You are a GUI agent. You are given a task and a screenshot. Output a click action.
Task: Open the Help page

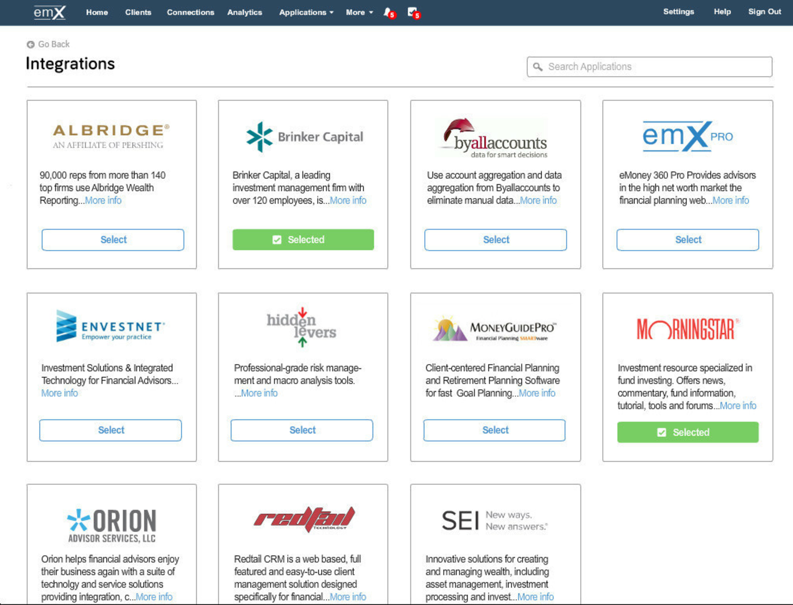point(722,11)
